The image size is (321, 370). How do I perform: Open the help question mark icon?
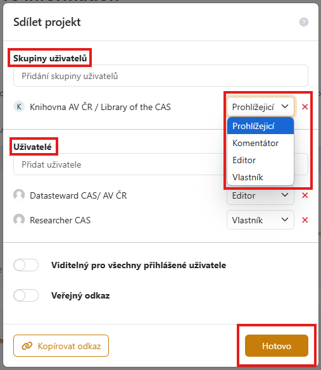point(304,22)
